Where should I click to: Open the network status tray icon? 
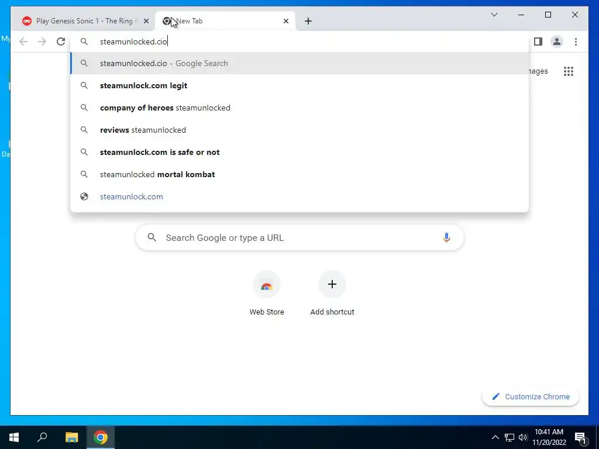pos(510,437)
